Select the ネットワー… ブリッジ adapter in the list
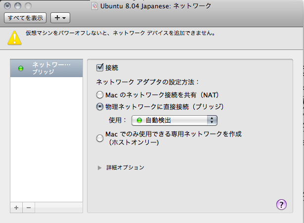The image size is (304, 223). click(x=46, y=68)
